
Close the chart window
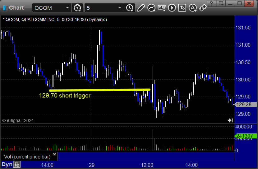[249, 3]
